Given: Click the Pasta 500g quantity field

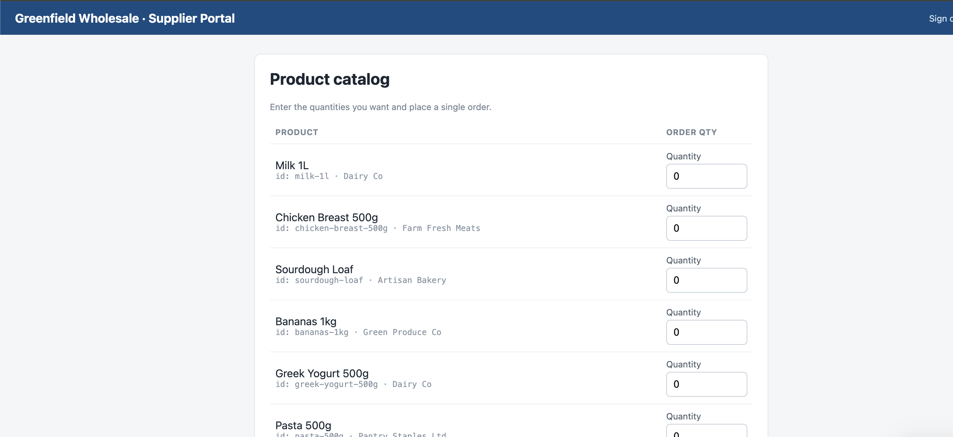Looking at the screenshot, I should 706,431.
